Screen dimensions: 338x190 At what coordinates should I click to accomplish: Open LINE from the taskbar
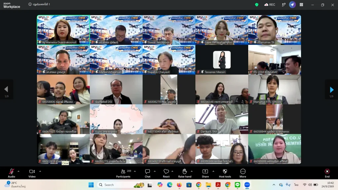coord(237,185)
